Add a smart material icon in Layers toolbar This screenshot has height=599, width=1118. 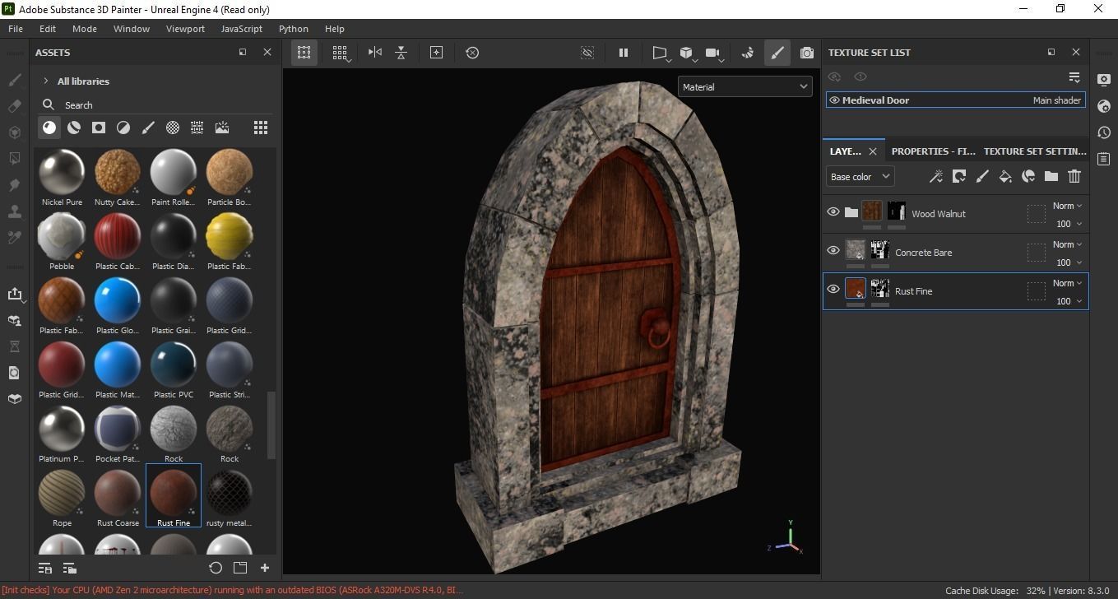1028,176
